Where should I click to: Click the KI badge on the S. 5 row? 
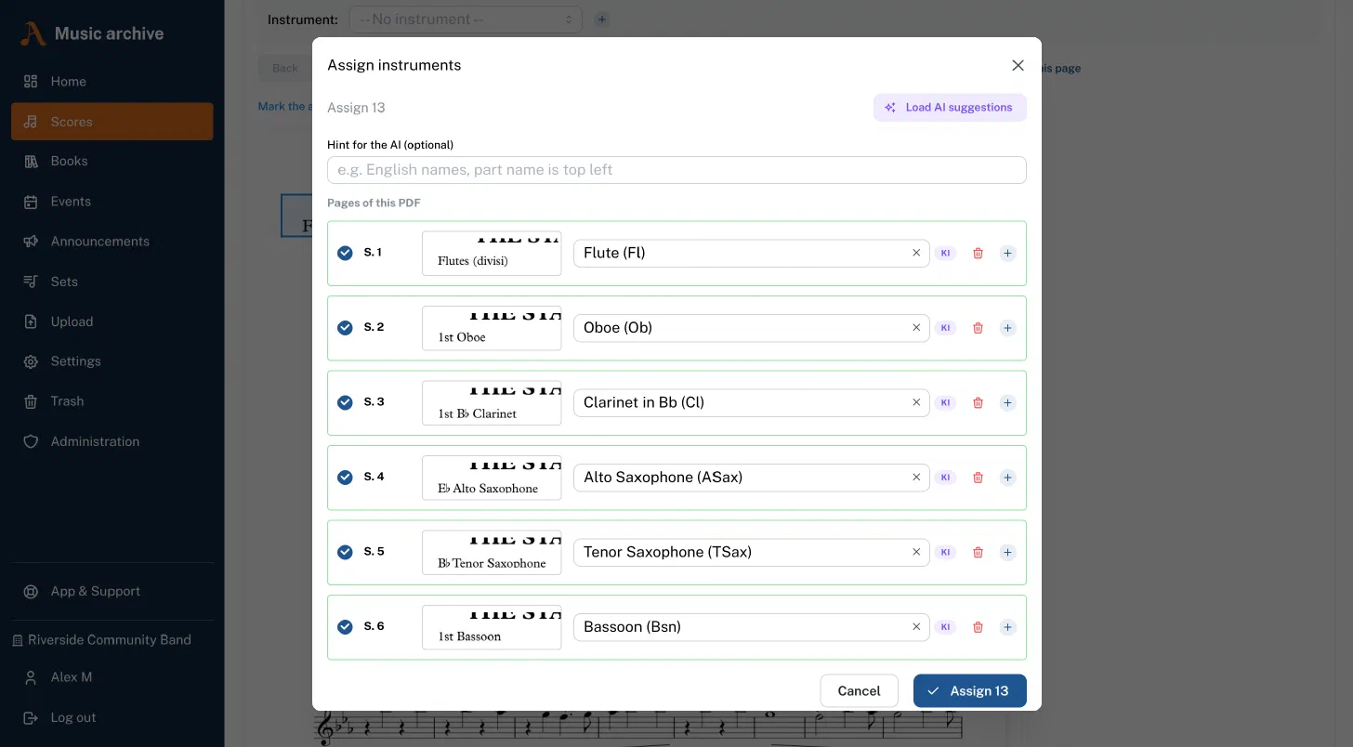point(945,553)
